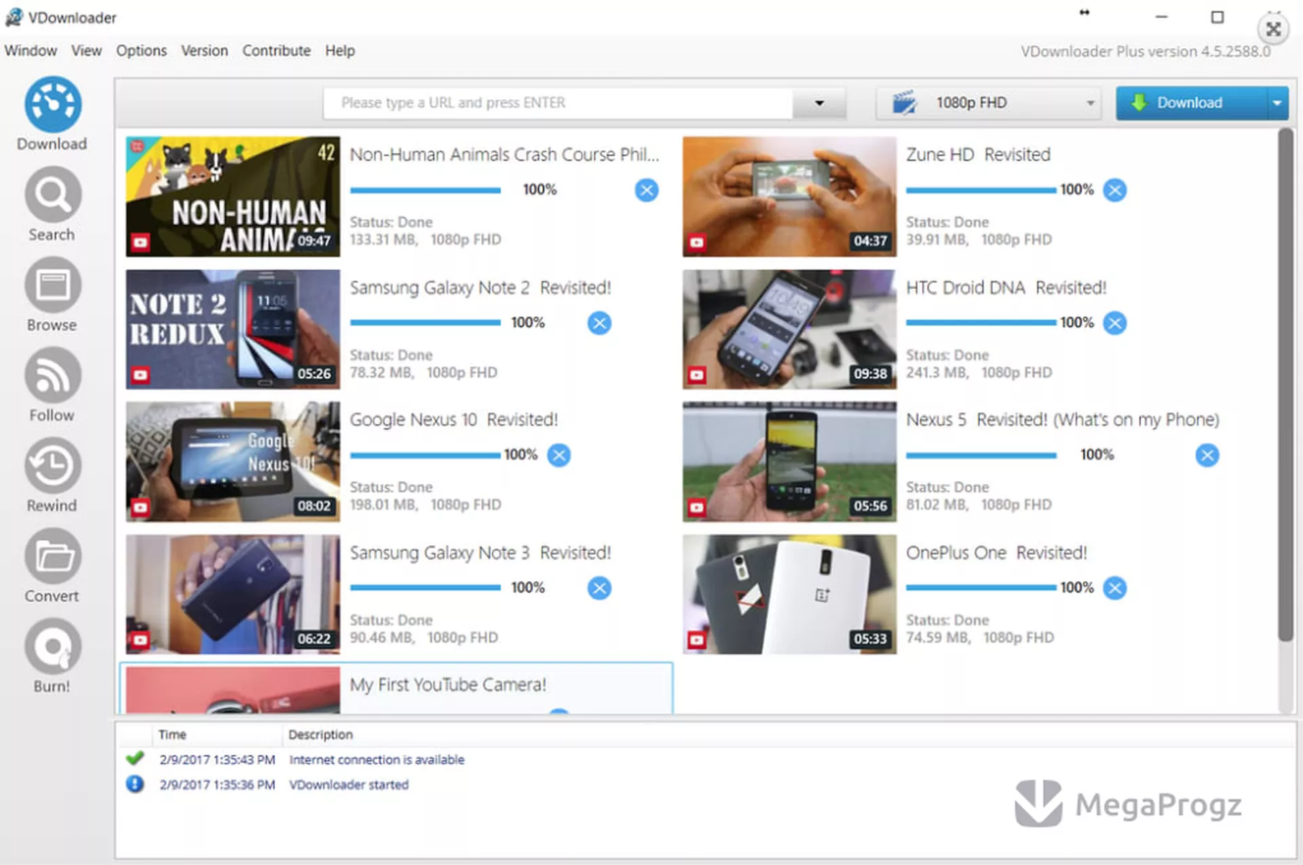Select Google Nexus 10 video thumbnail

click(x=233, y=462)
